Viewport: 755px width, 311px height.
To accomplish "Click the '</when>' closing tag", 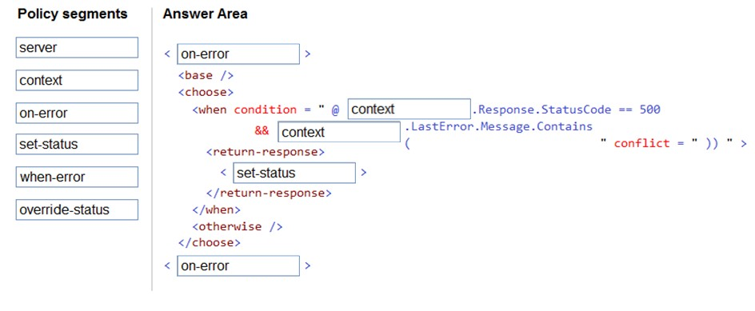I will 216,210.
